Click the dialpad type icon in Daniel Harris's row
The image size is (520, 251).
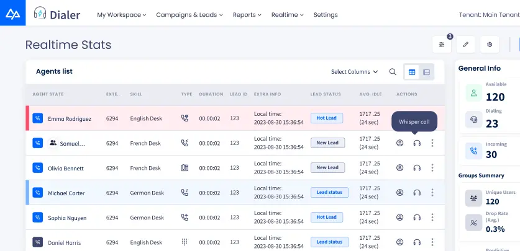pyautogui.click(x=185, y=242)
